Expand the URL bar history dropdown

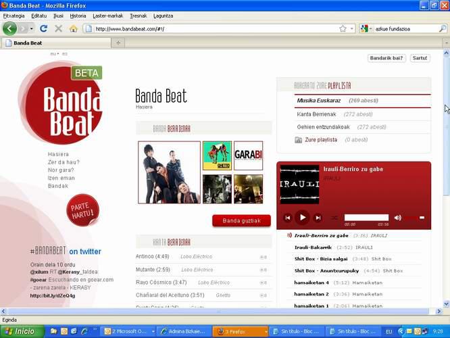352,28
